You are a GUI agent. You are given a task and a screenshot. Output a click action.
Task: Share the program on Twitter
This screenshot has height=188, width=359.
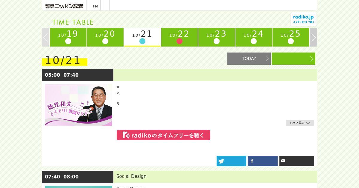(231, 161)
